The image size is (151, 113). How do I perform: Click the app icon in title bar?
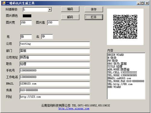(4, 3)
